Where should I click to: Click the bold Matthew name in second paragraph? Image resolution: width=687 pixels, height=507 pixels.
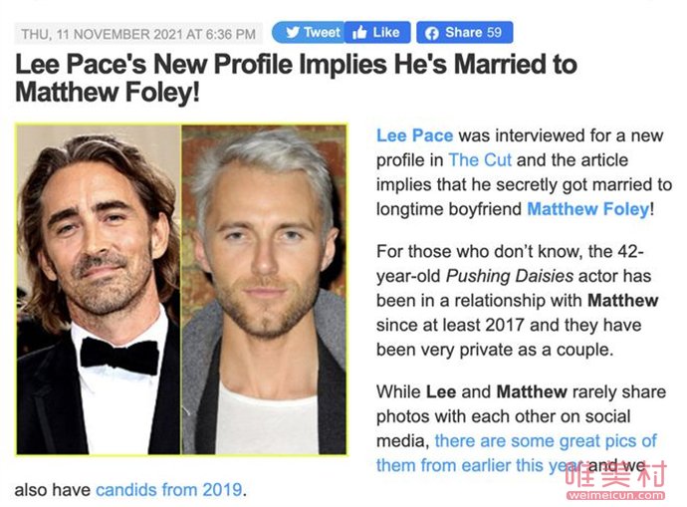pyautogui.click(x=622, y=300)
